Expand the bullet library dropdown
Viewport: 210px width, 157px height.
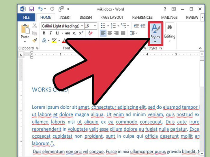point(108,26)
